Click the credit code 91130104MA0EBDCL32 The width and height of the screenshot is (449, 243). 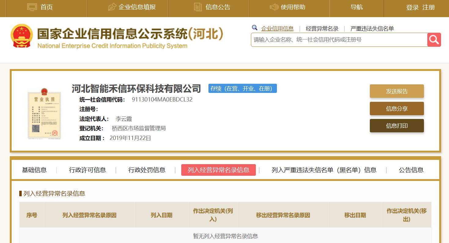[x=162, y=99]
